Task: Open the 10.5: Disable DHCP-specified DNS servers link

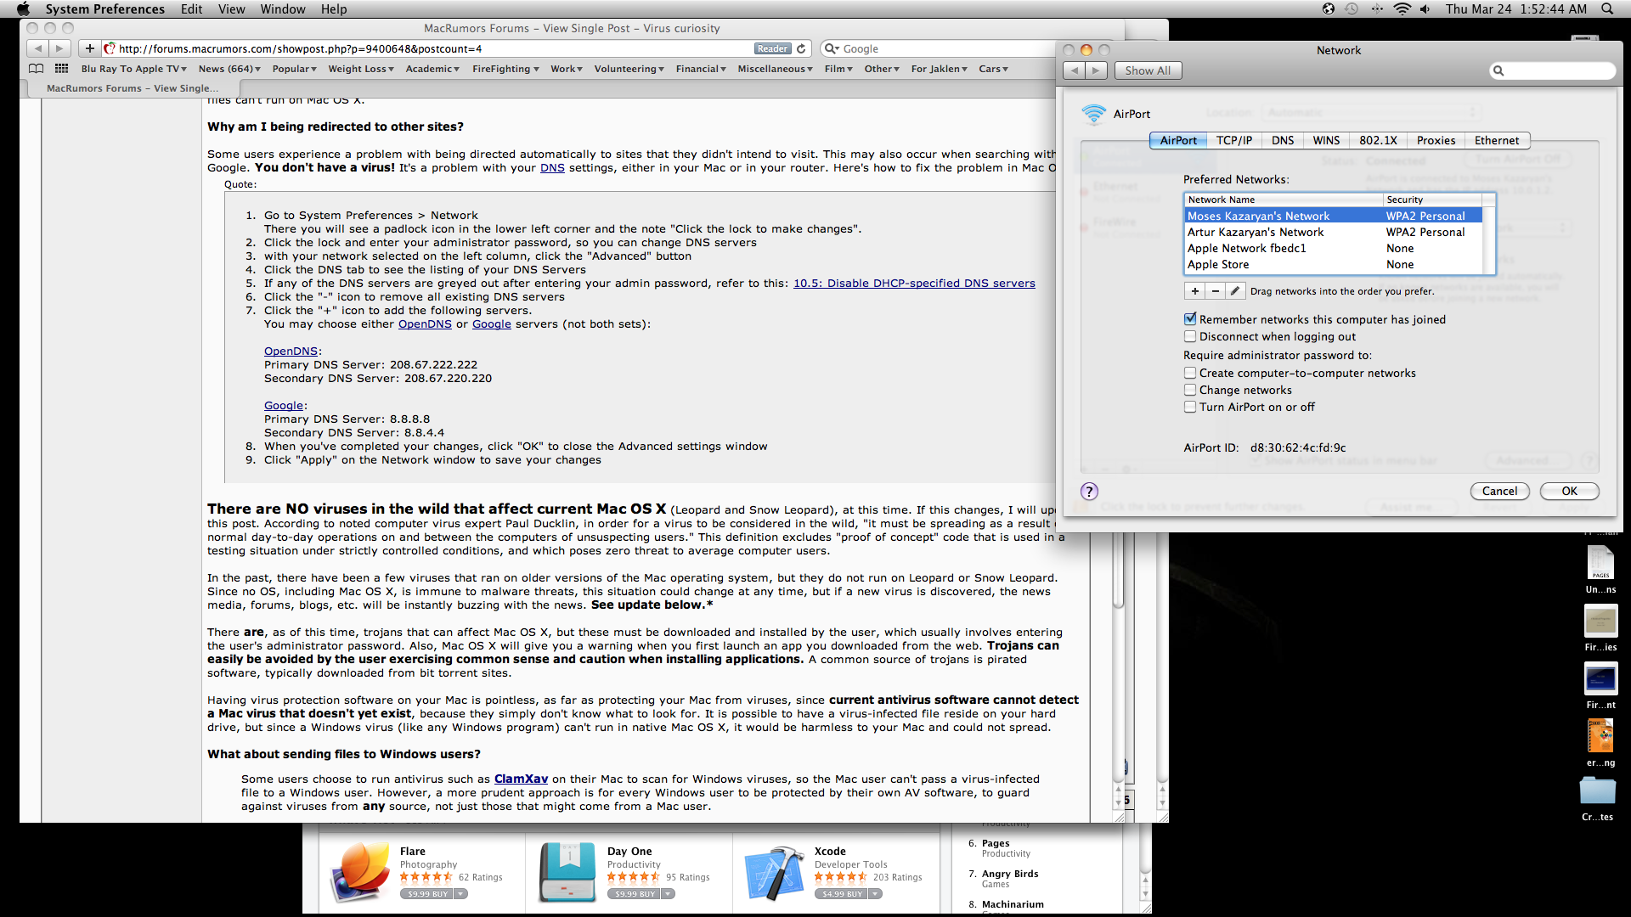Action: (914, 283)
